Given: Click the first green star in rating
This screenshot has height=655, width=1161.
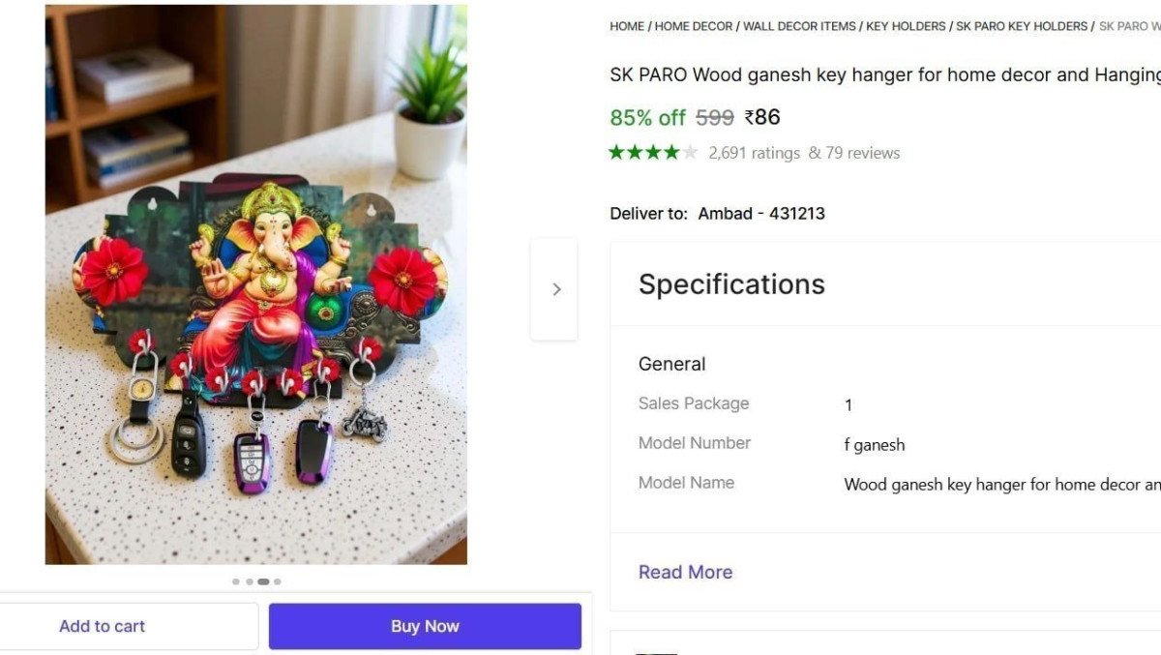Looking at the screenshot, I should pyautogui.click(x=617, y=152).
